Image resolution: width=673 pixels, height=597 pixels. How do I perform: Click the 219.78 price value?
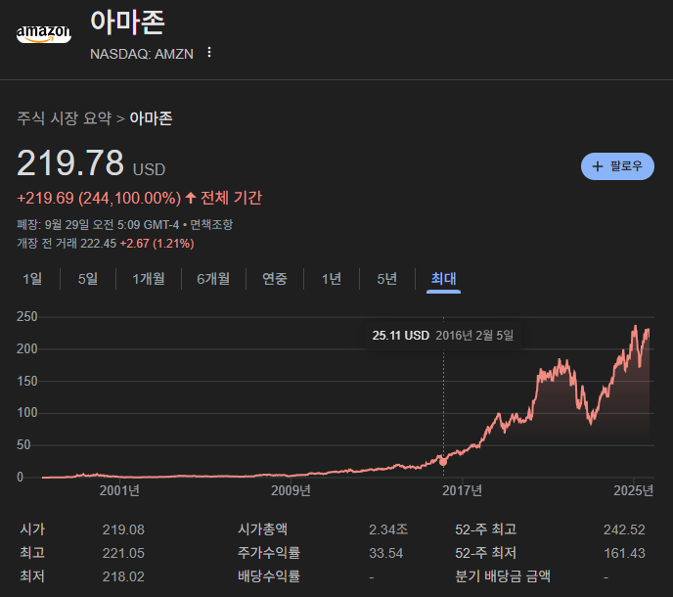[x=70, y=162]
